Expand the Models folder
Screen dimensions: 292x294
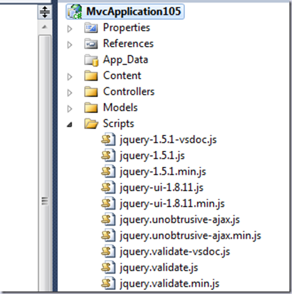tap(69, 109)
